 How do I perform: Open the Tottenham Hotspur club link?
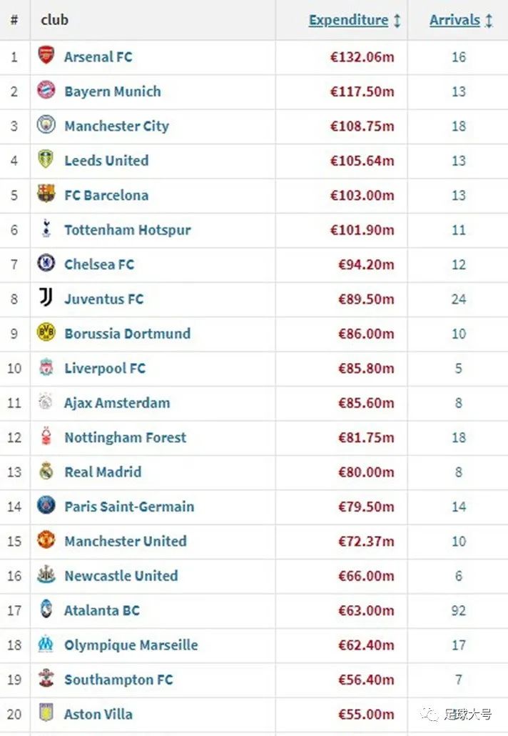tap(127, 229)
